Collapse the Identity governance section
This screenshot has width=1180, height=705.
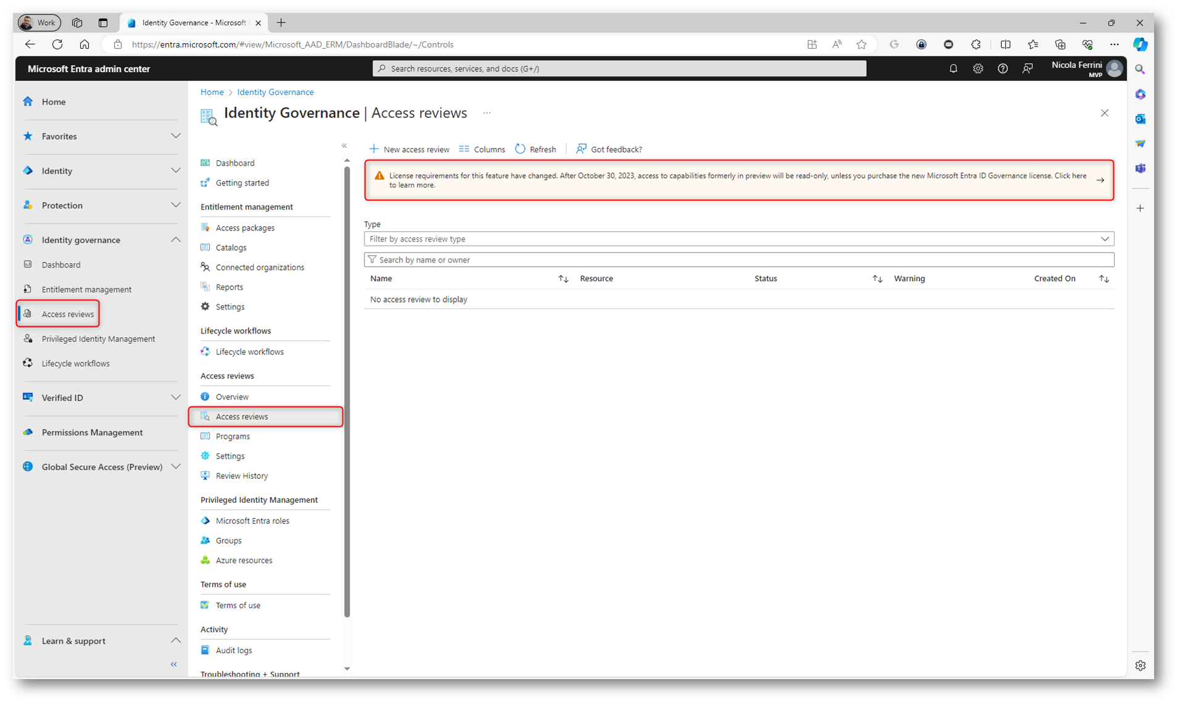176,240
